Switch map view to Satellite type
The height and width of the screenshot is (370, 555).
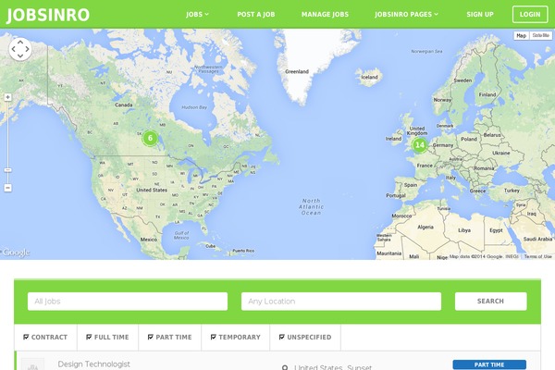point(540,35)
